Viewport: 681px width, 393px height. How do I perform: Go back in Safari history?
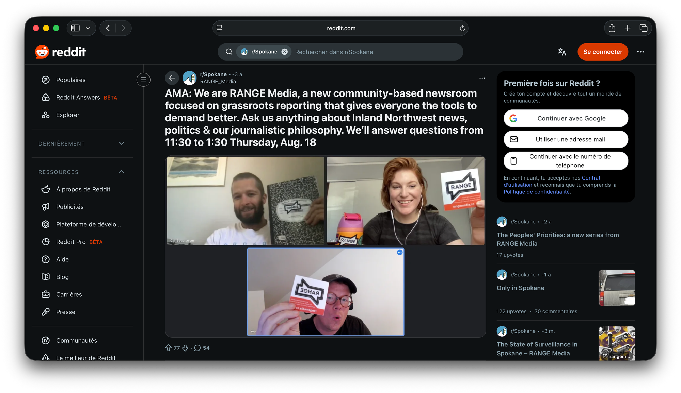click(x=108, y=28)
